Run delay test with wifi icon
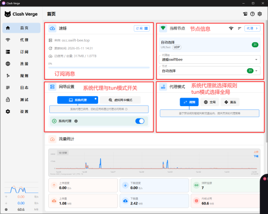The image size is (268, 214). click(231, 28)
